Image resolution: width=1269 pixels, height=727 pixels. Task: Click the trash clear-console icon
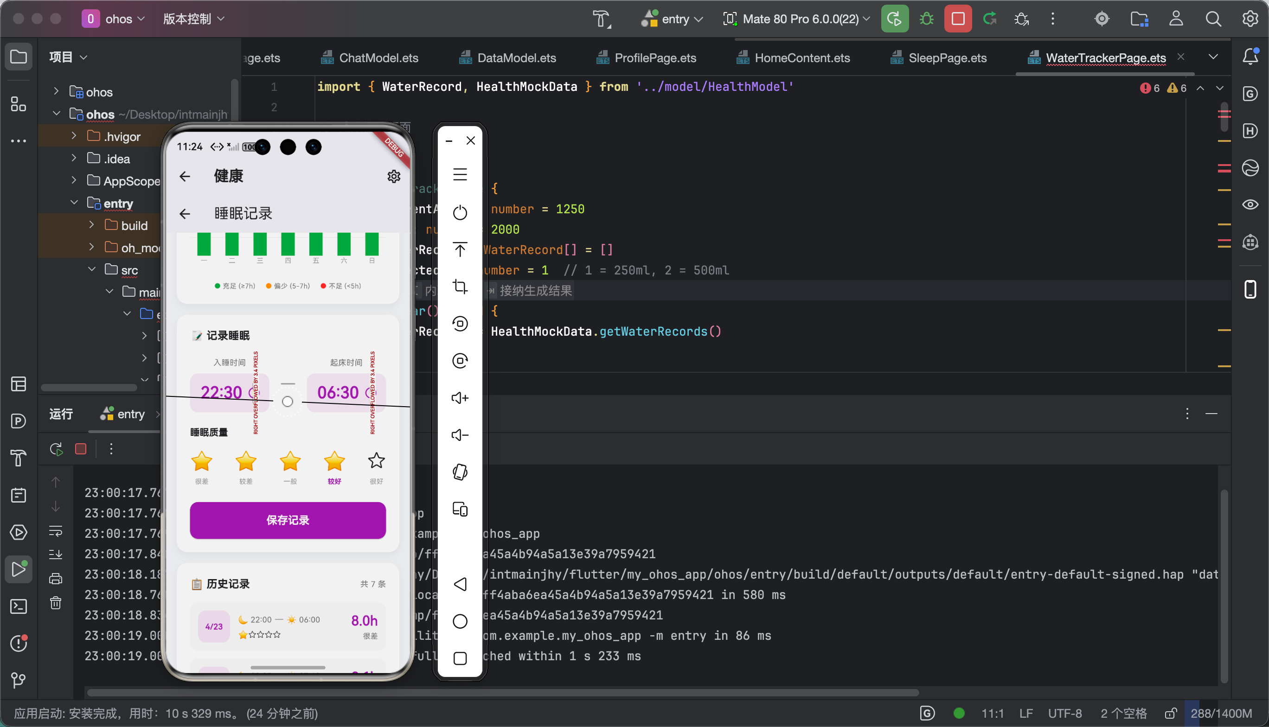(x=56, y=603)
